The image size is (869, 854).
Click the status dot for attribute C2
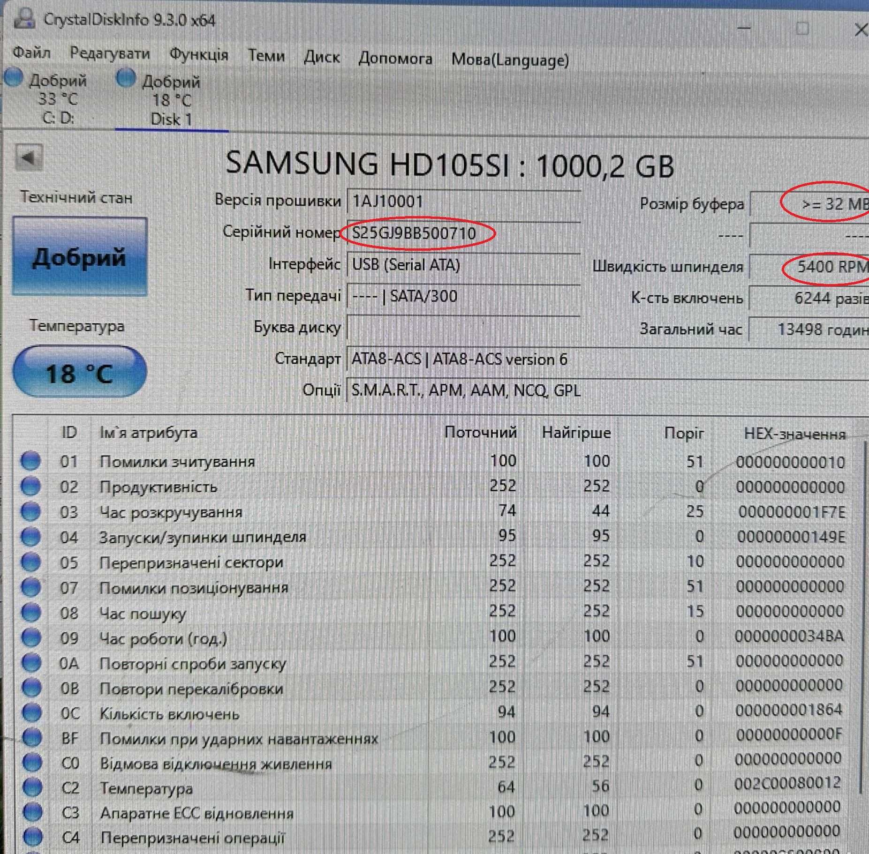(x=32, y=787)
